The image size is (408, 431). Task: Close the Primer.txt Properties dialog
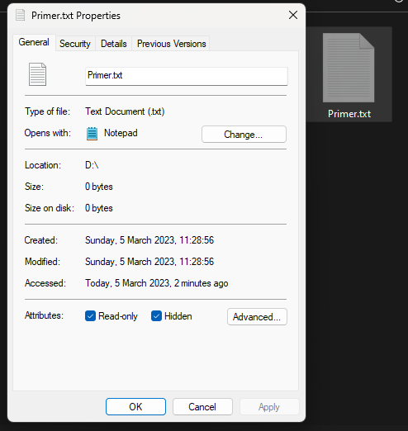(293, 15)
